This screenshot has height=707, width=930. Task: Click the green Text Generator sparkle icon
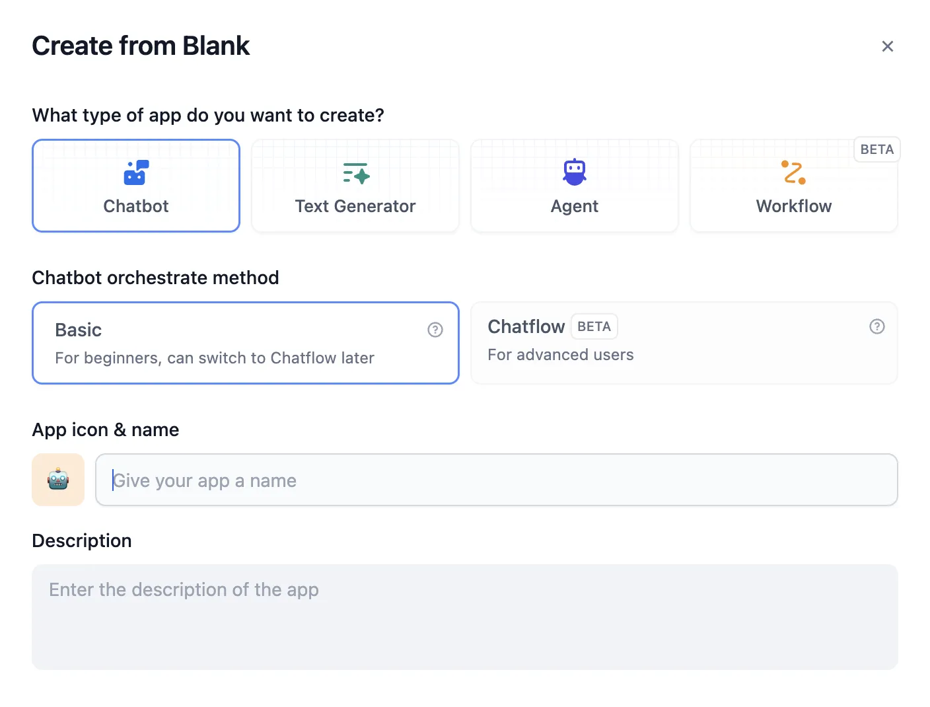356,173
